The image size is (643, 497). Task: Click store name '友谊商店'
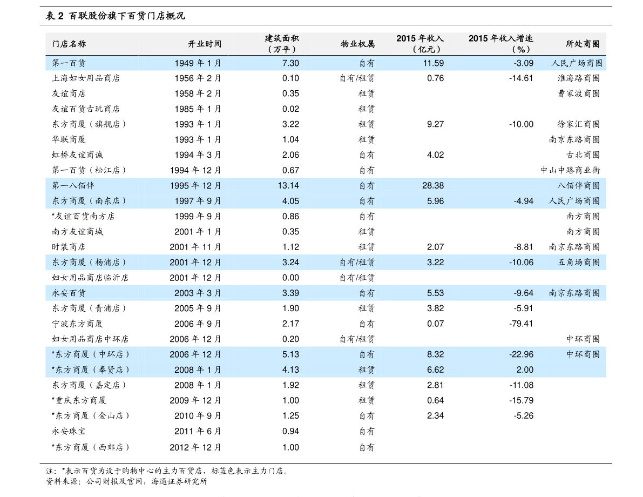pyautogui.click(x=69, y=93)
